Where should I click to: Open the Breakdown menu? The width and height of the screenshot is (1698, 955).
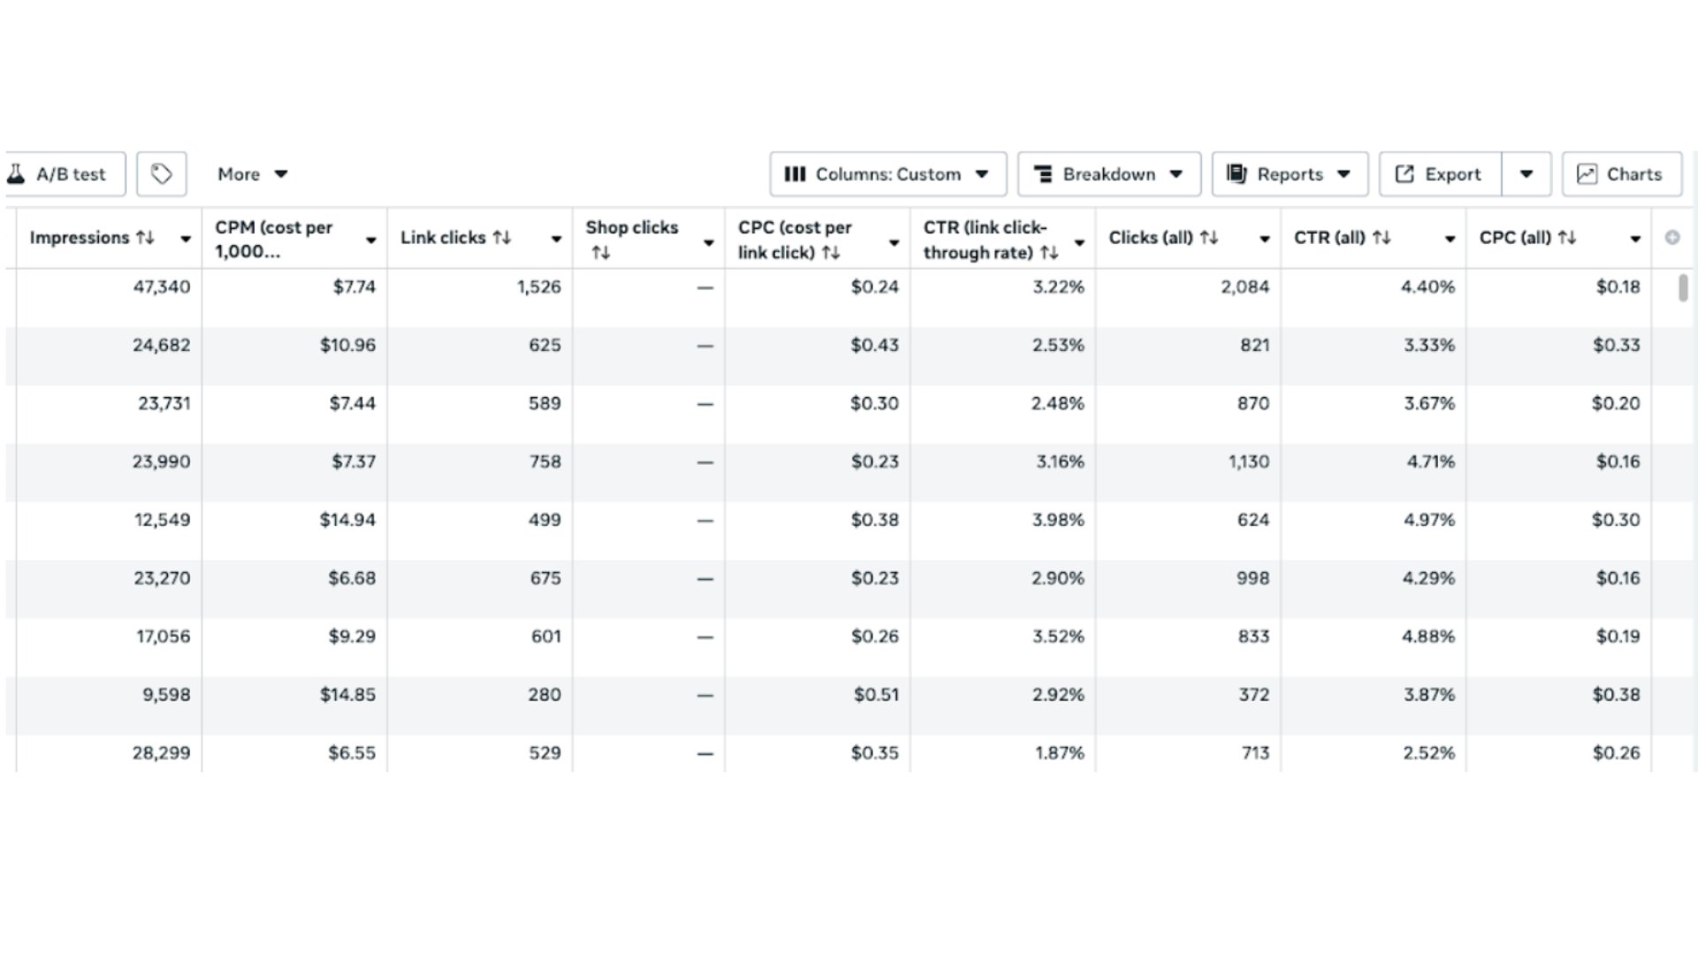1110,174
